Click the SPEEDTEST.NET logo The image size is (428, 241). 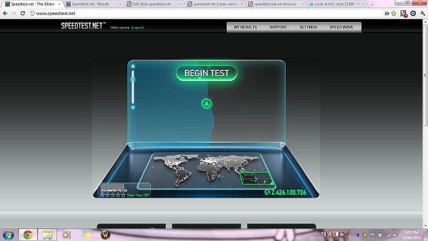[x=83, y=26]
